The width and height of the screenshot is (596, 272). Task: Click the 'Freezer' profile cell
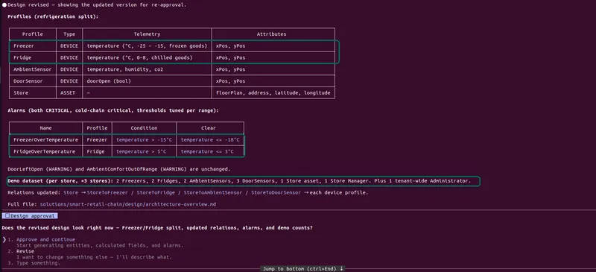click(x=33, y=46)
